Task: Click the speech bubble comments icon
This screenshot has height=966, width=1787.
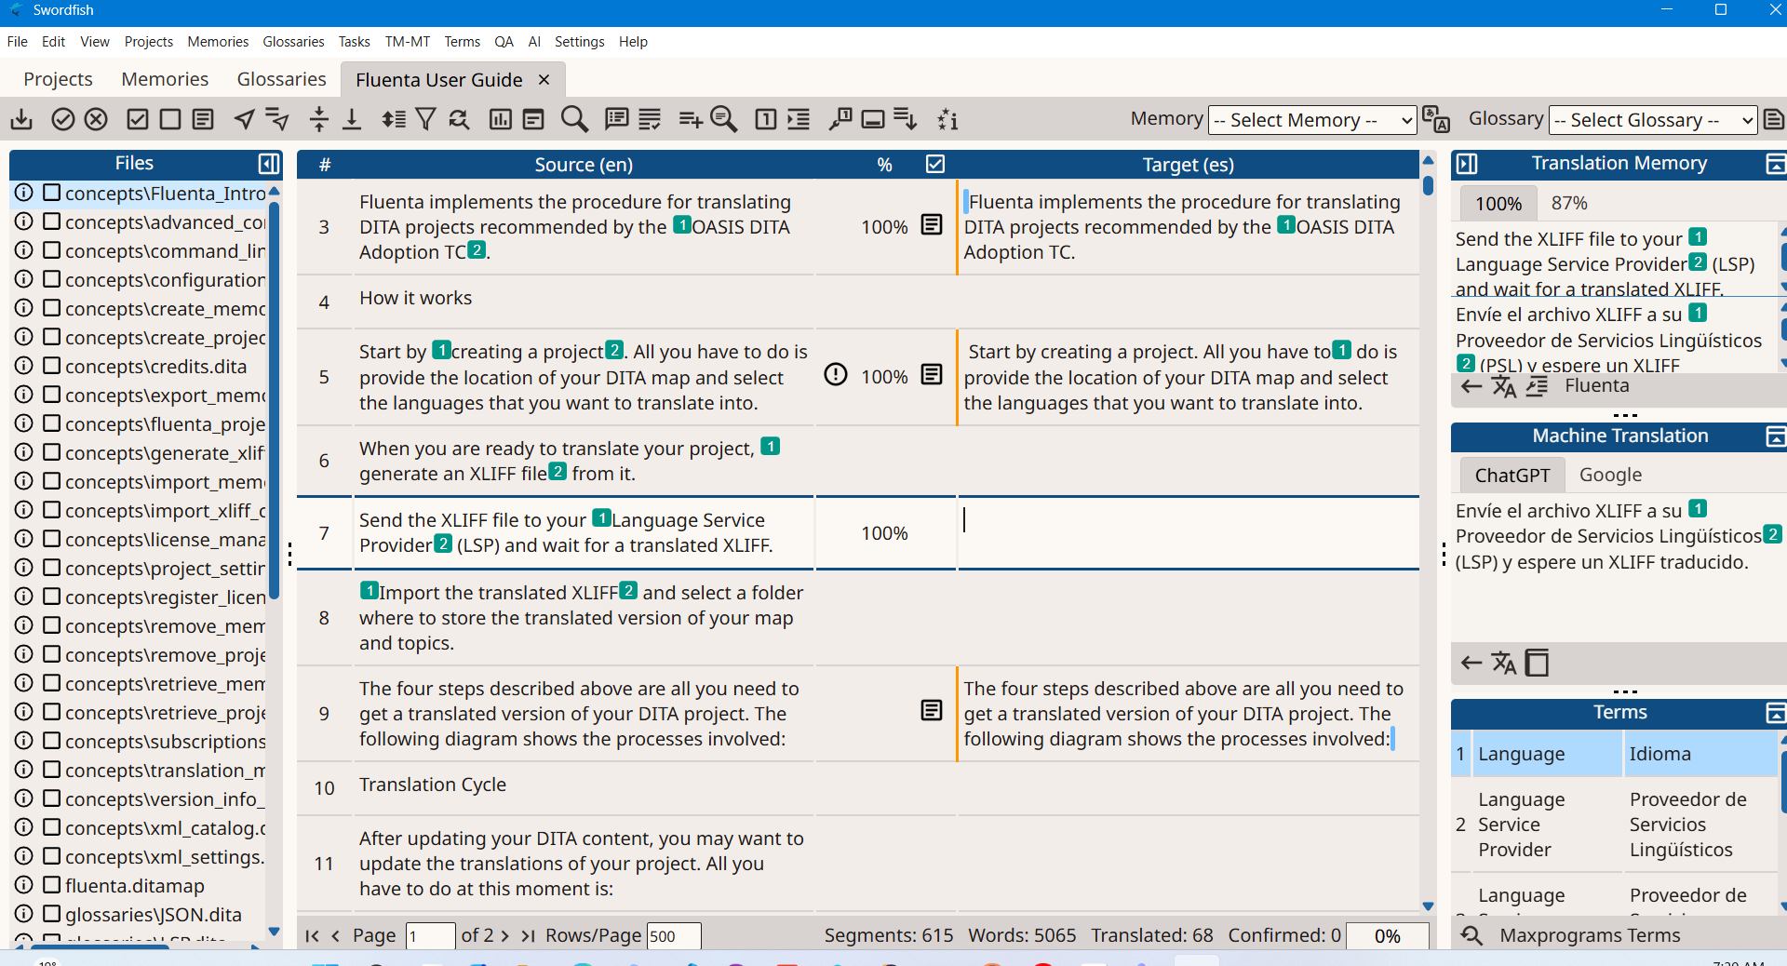Action: pos(616,119)
